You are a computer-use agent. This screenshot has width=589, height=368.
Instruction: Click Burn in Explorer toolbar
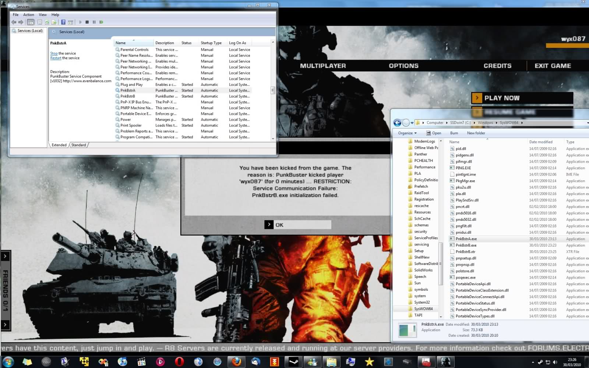click(454, 133)
